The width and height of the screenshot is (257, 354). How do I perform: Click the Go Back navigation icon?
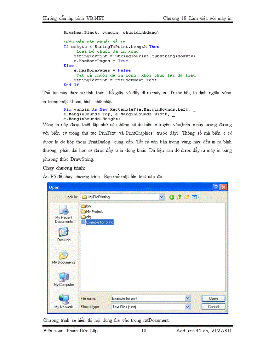point(172,197)
